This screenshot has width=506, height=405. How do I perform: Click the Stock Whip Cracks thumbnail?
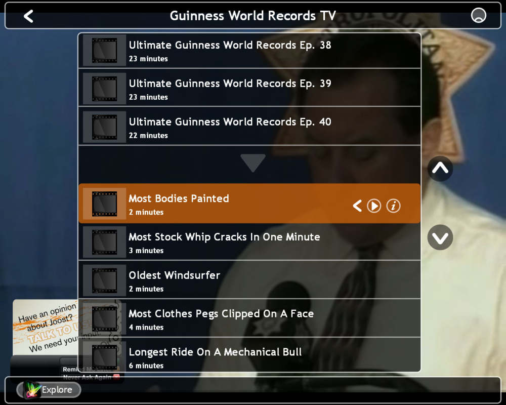pos(104,242)
